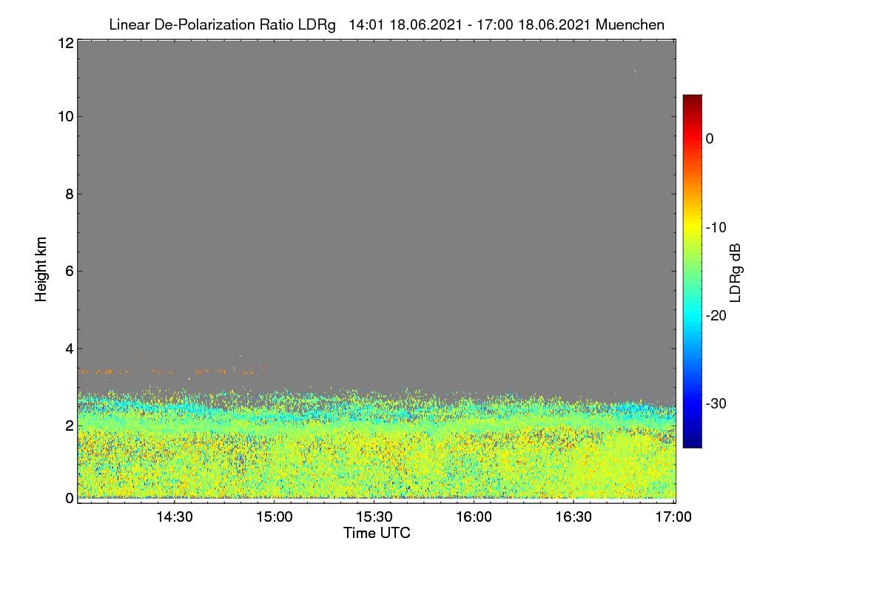The width and height of the screenshot is (888, 592).
Task: Select the 16:00 time axis label
Action: 474,517
